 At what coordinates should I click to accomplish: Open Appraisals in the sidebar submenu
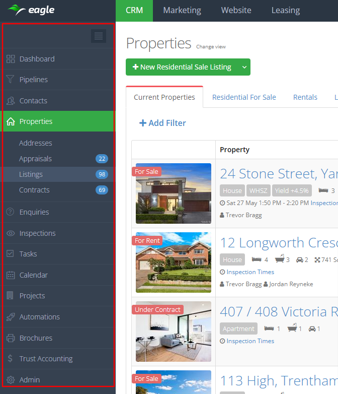35,159
